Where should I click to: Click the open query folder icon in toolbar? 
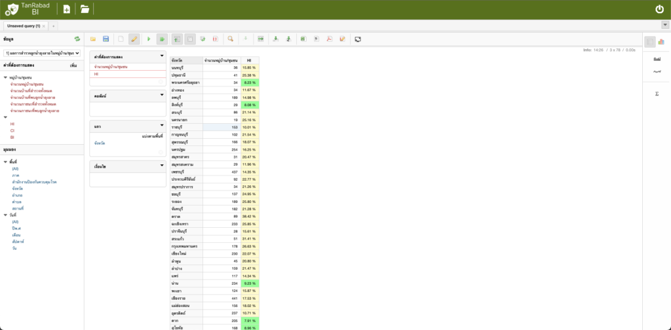[x=93, y=39]
